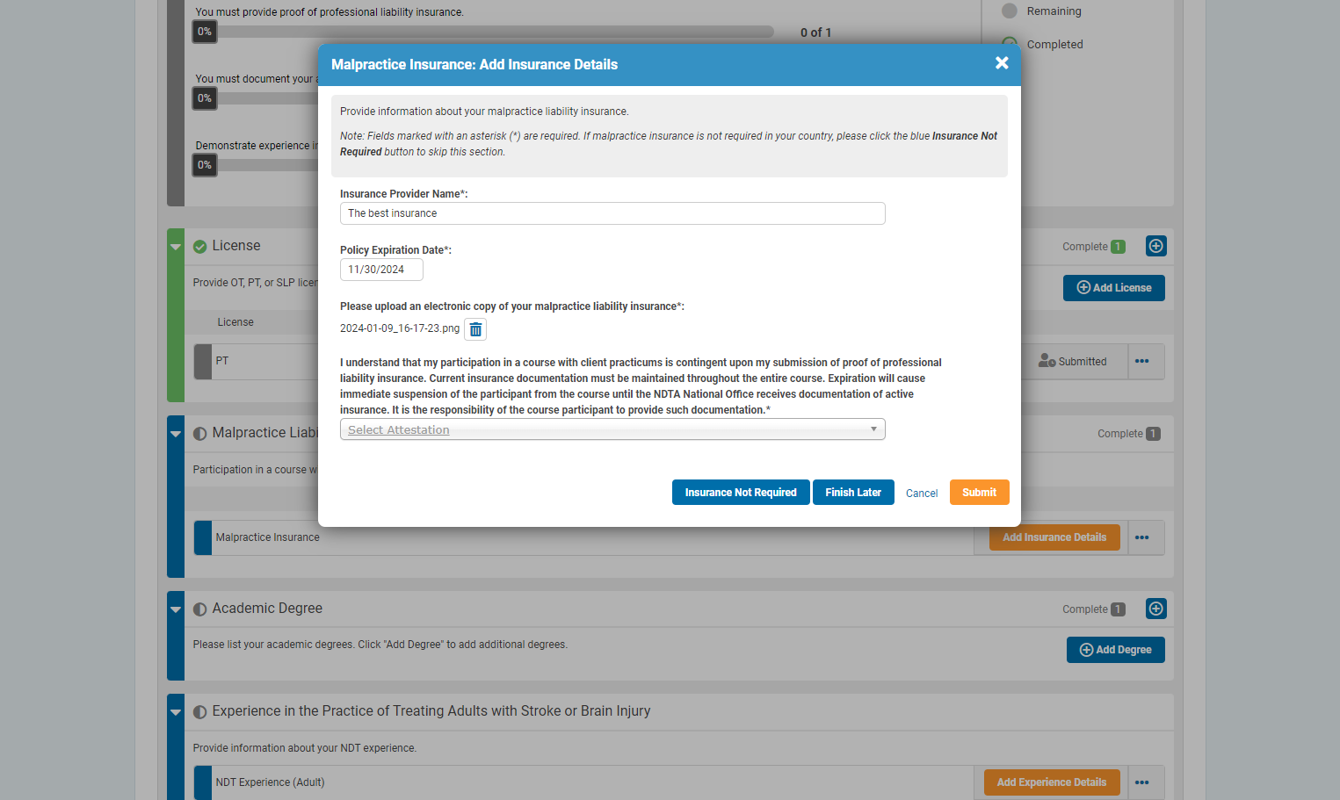Click the Malpractice Insurance row label
1340x800 pixels.
(267, 537)
